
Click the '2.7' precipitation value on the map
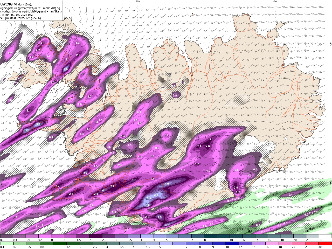pos(112,186)
